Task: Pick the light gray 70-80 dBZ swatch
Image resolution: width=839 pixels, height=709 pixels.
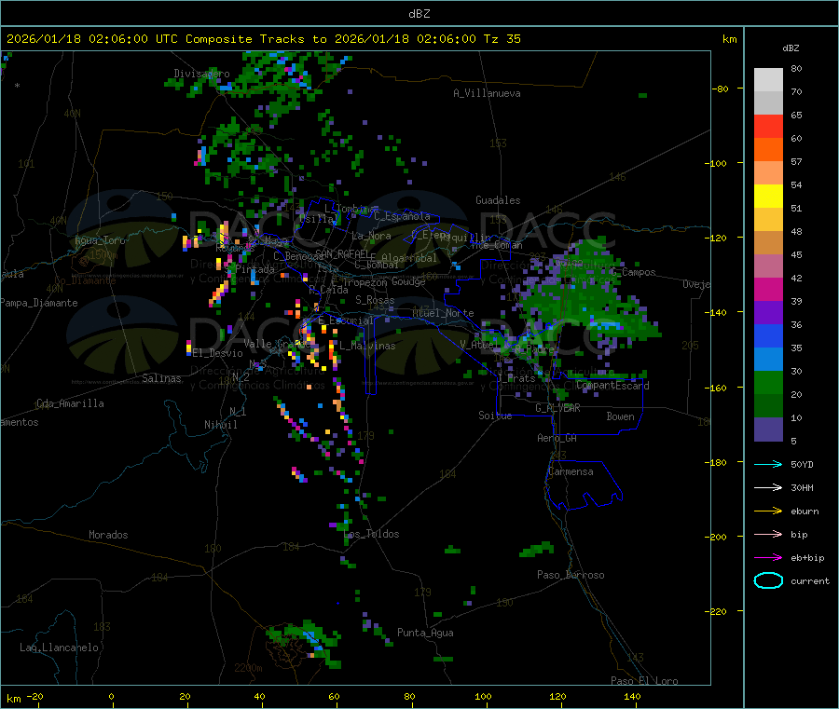Action: (x=768, y=80)
